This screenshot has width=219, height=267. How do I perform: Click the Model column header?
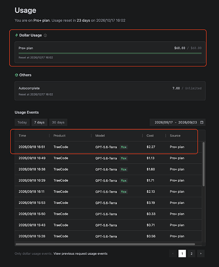pyautogui.click(x=100, y=136)
